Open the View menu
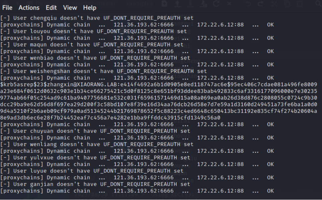Screen dimensions: 322x200 70,8
